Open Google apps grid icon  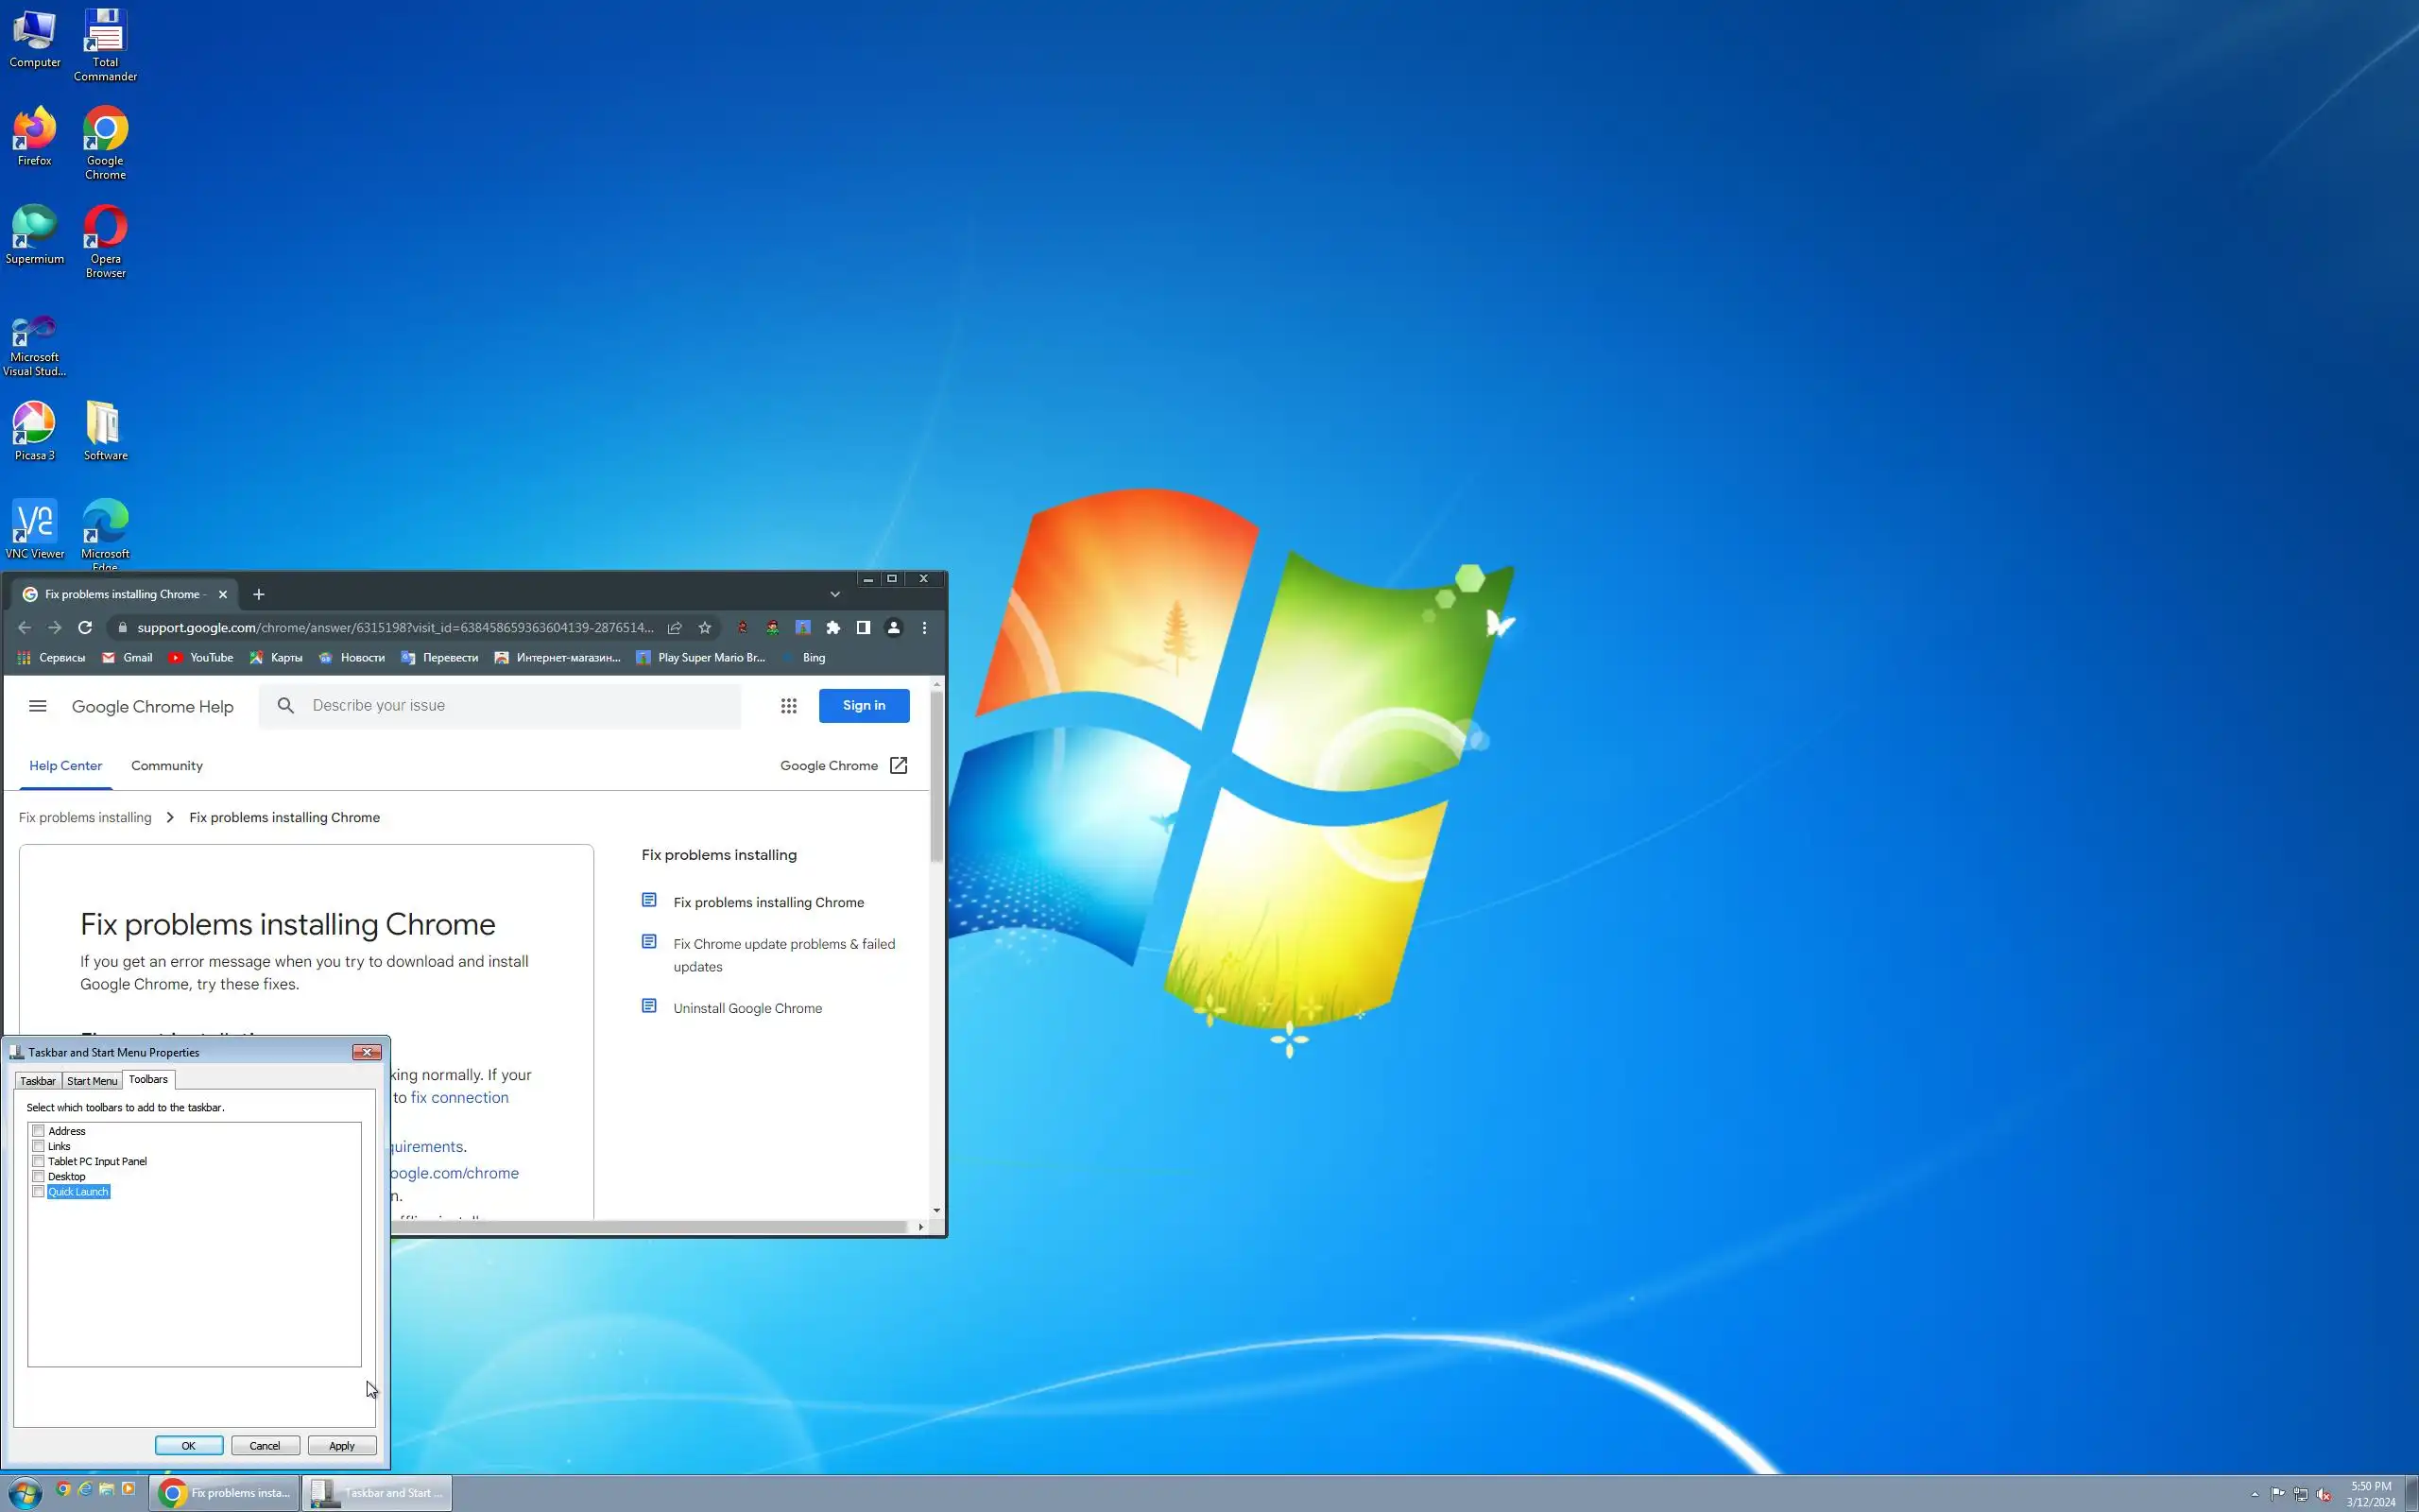coord(789,706)
